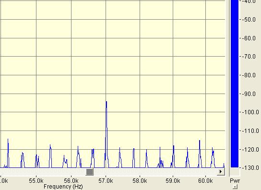Click the spectrum peak near 59.0k
This screenshot has height=190, width=261.
pyautogui.click(x=173, y=156)
